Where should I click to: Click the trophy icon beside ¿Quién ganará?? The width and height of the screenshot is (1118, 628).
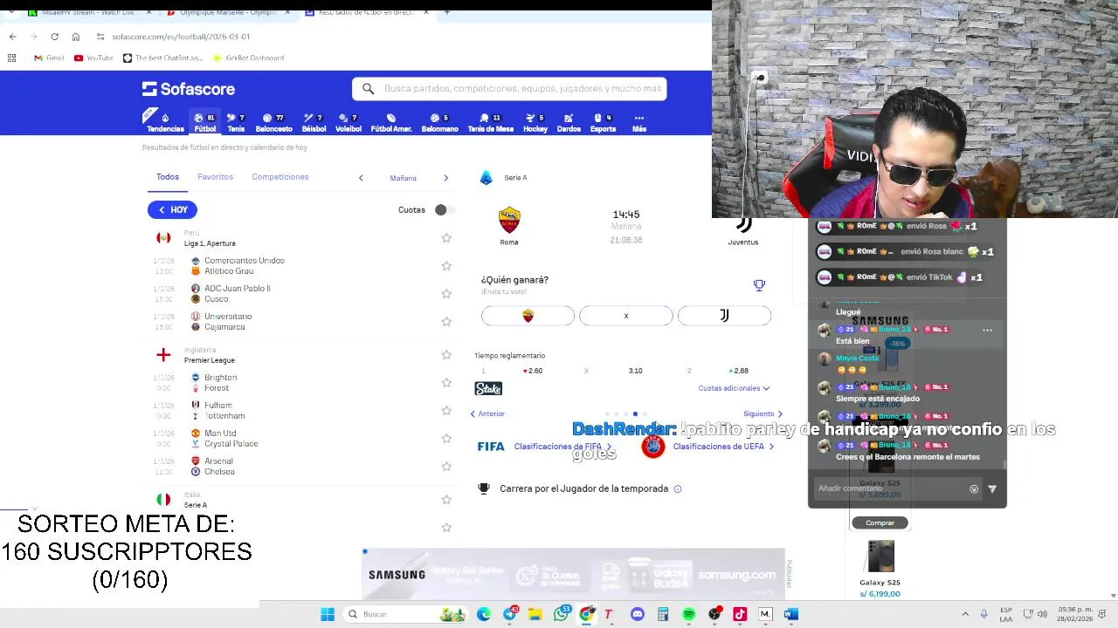(759, 285)
